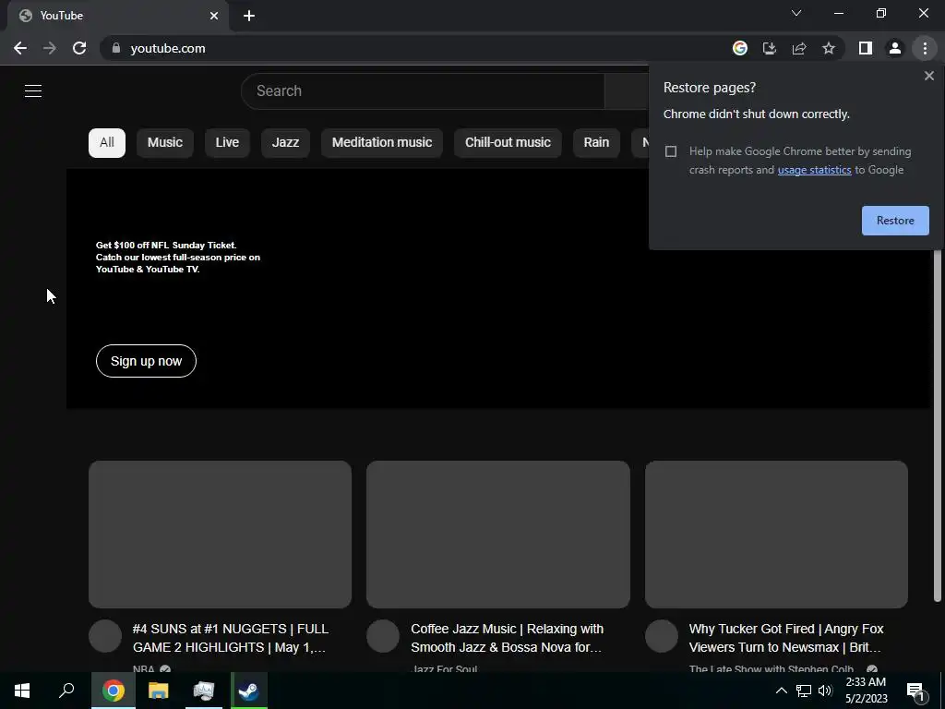The width and height of the screenshot is (945, 709).
Task: Enable sending crash reports checkbox
Action: [671, 151]
